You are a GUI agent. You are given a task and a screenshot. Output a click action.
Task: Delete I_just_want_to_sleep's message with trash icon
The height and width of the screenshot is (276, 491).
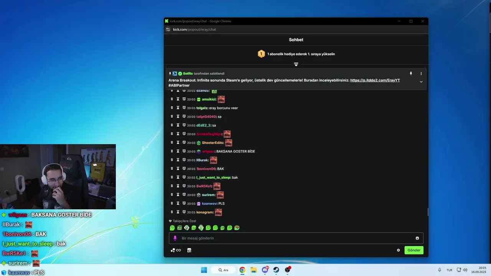pyautogui.click(x=172, y=177)
